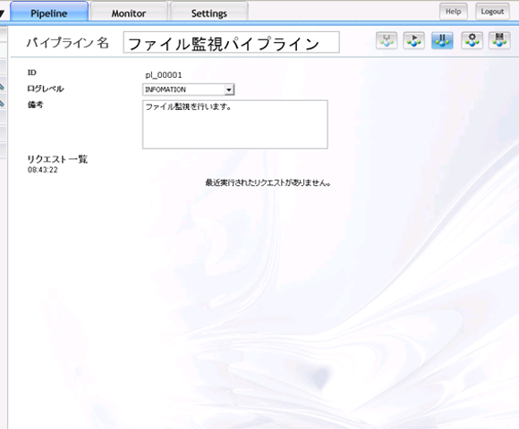The width and height of the screenshot is (519, 429).
Task: Focus the 備考 remarks text area
Action: tap(235, 124)
